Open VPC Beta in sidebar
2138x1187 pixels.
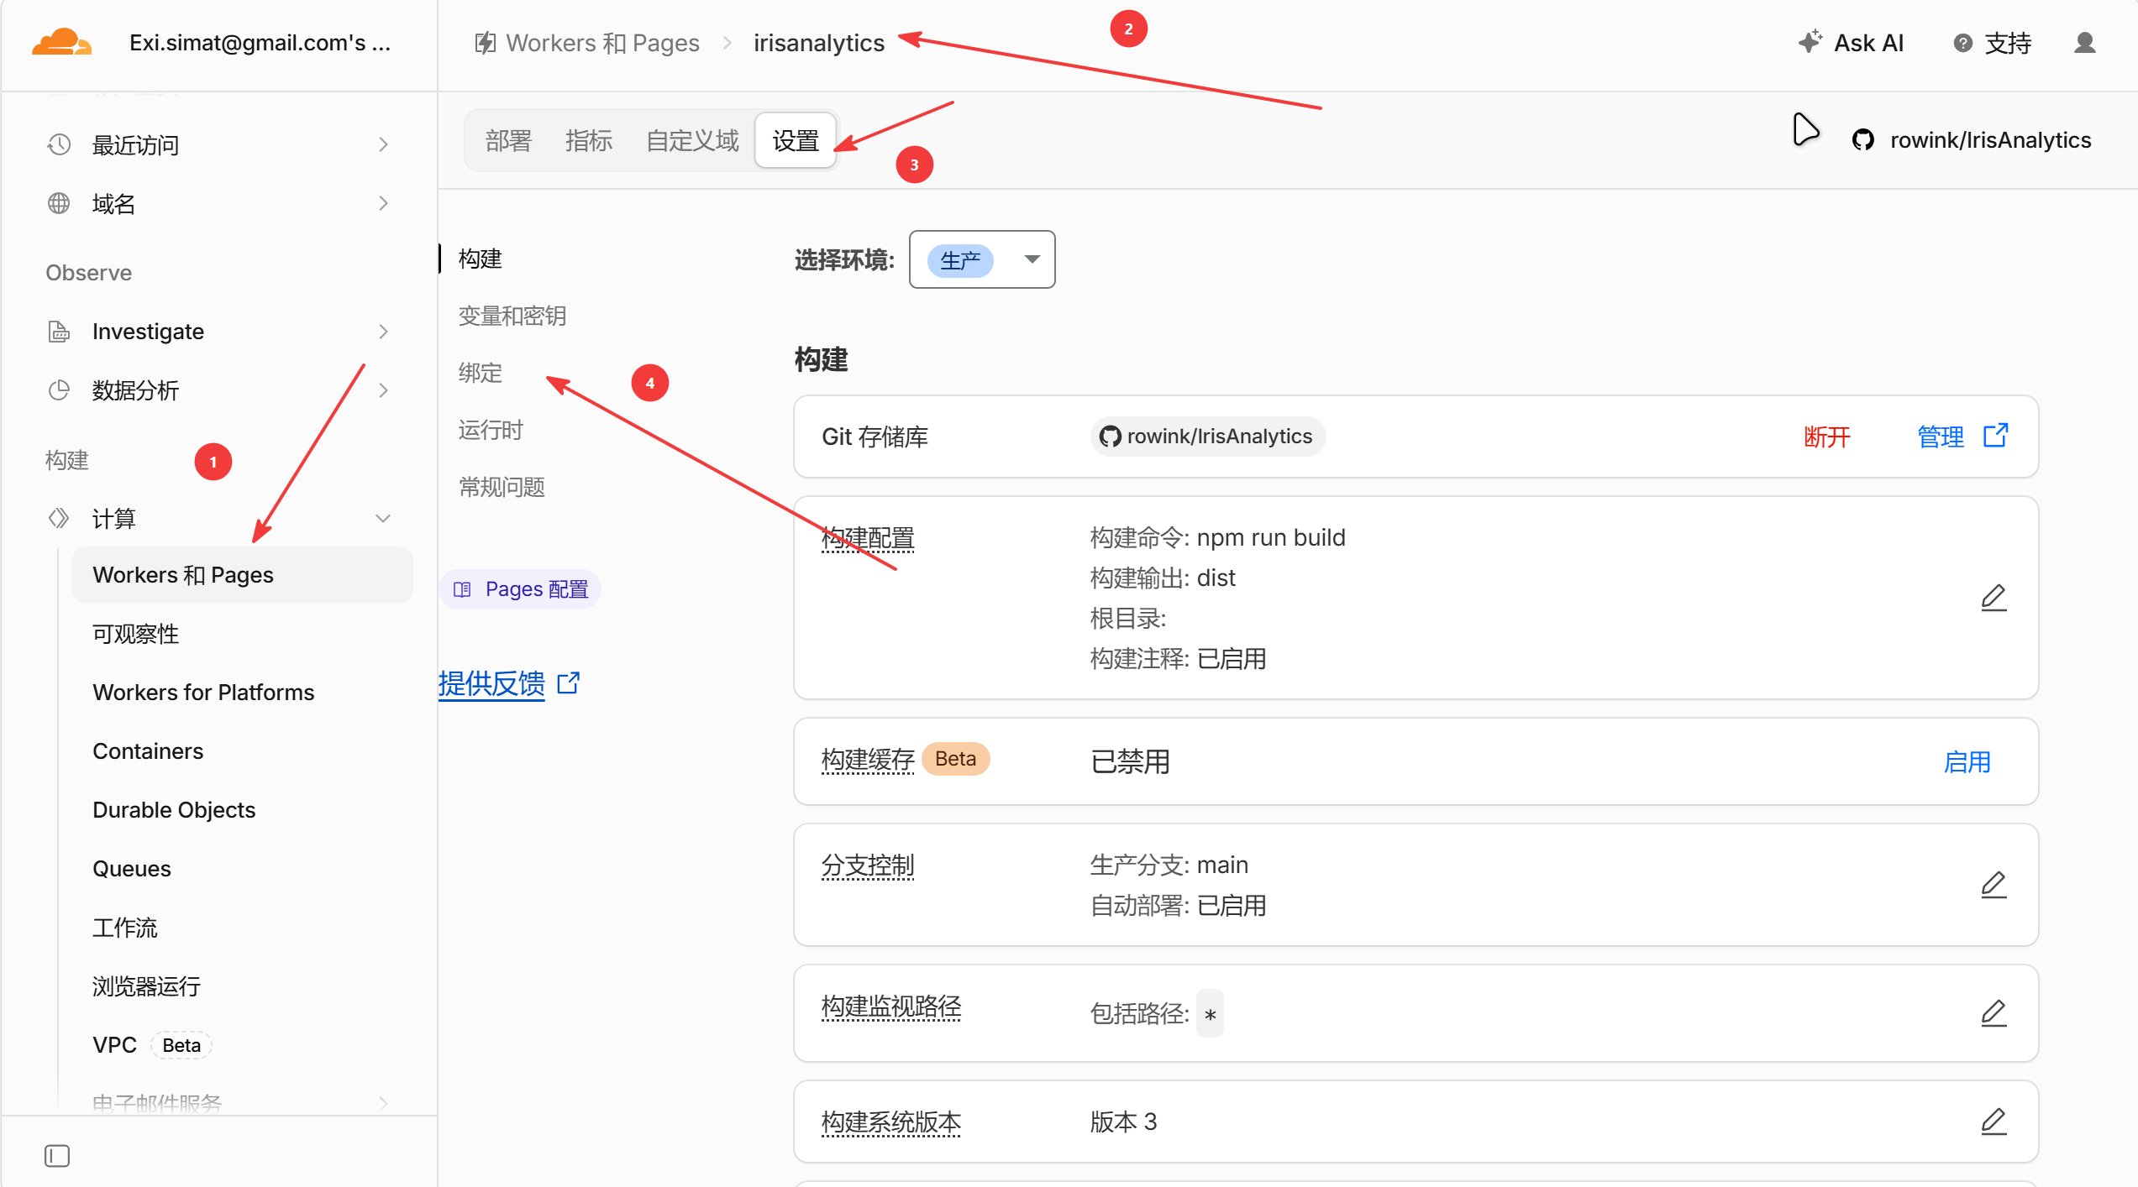click(x=152, y=1045)
